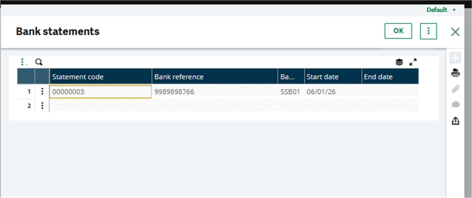472x198 pixels.
Task: Open the comment bubble icon
Action: 455,104
